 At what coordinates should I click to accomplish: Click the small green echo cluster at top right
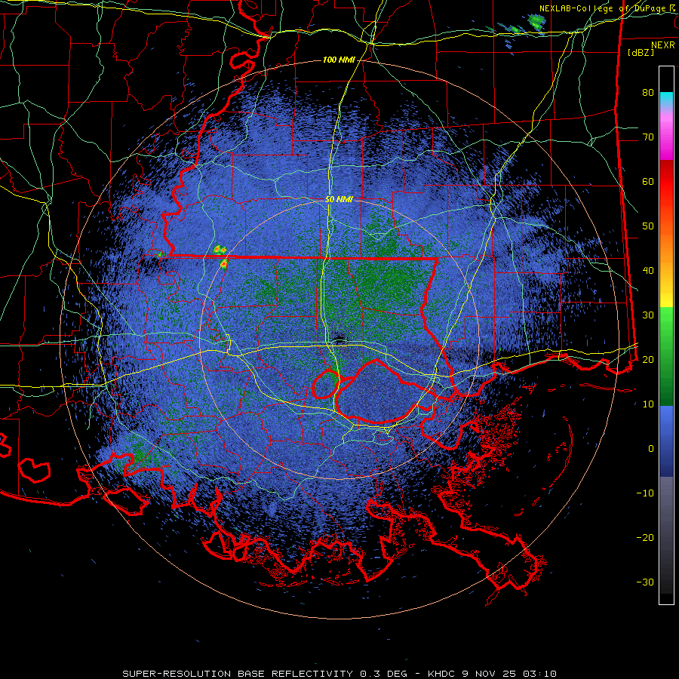(x=536, y=22)
